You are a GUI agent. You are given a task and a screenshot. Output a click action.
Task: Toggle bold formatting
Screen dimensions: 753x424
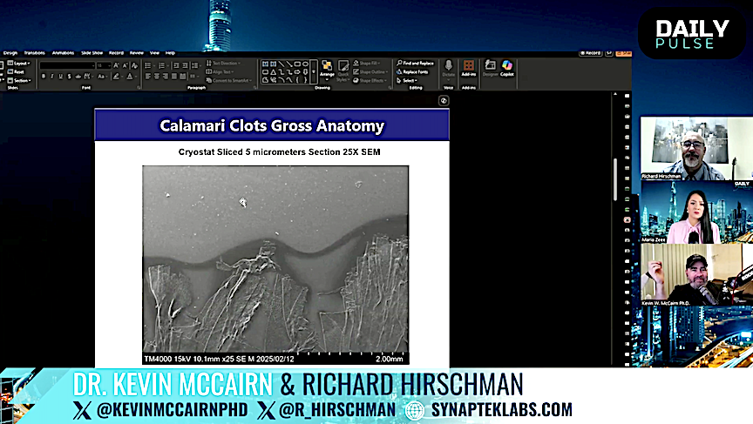tap(44, 76)
